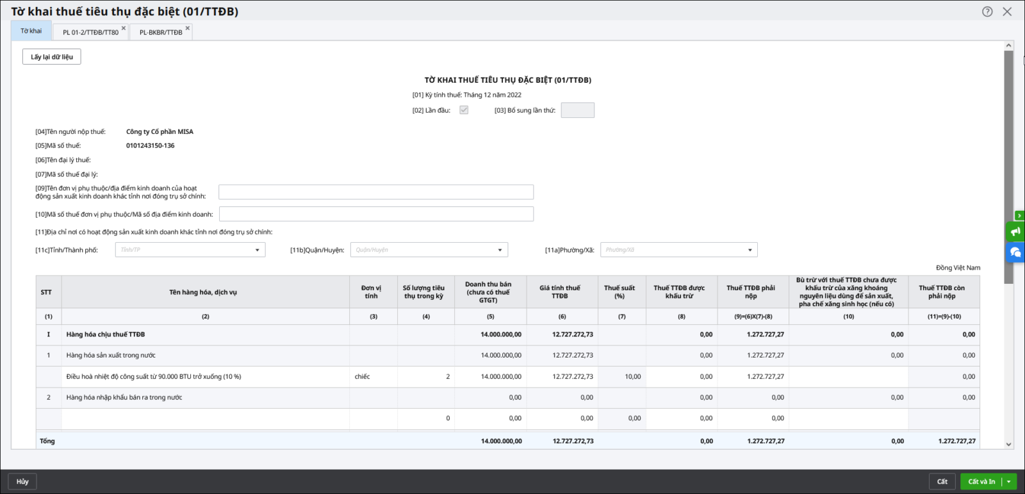Switch to the Tờ khai tab
Viewport: 1025px width, 494px height.
point(31,31)
